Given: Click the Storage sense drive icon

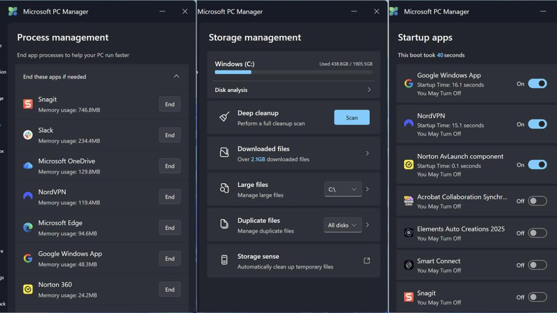Looking at the screenshot, I should point(224,261).
